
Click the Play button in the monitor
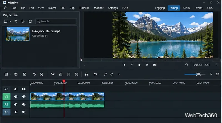point(140,65)
